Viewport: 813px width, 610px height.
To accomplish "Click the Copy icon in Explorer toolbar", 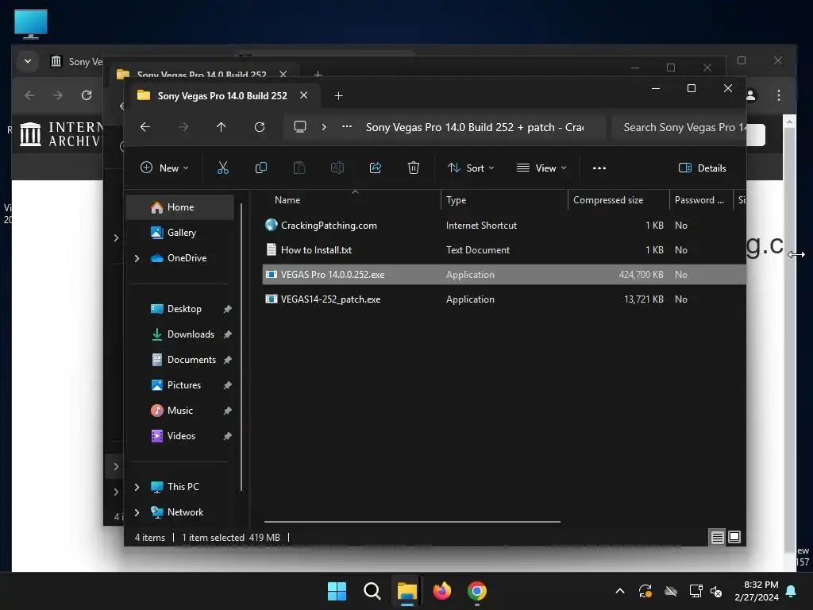I will [x=260, y=168].
